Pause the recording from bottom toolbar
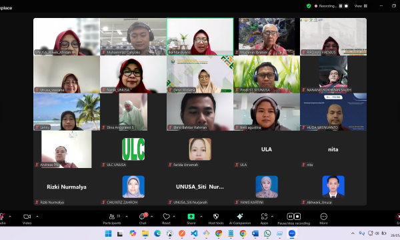Viewport: 400px width, 240px height. tap(290, 217)
